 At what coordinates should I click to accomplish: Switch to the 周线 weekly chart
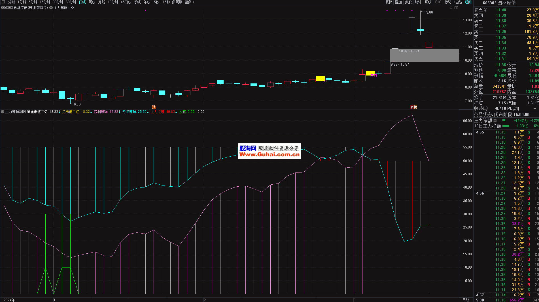pos(92,2)
